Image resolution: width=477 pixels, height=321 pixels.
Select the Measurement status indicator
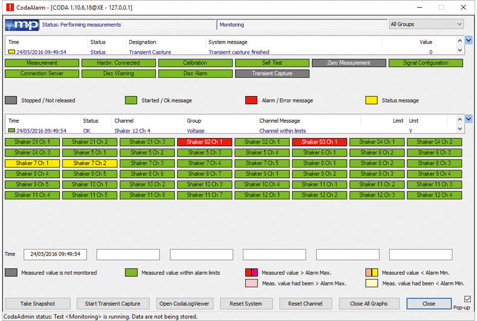42,63
